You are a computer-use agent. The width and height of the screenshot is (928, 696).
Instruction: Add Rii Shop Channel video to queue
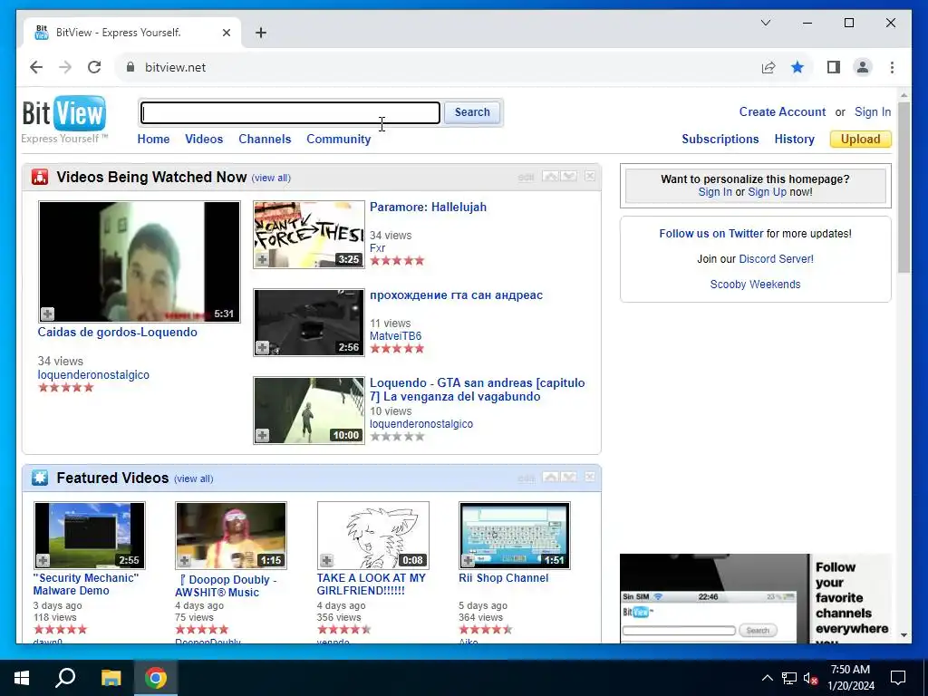coord(469,560)
